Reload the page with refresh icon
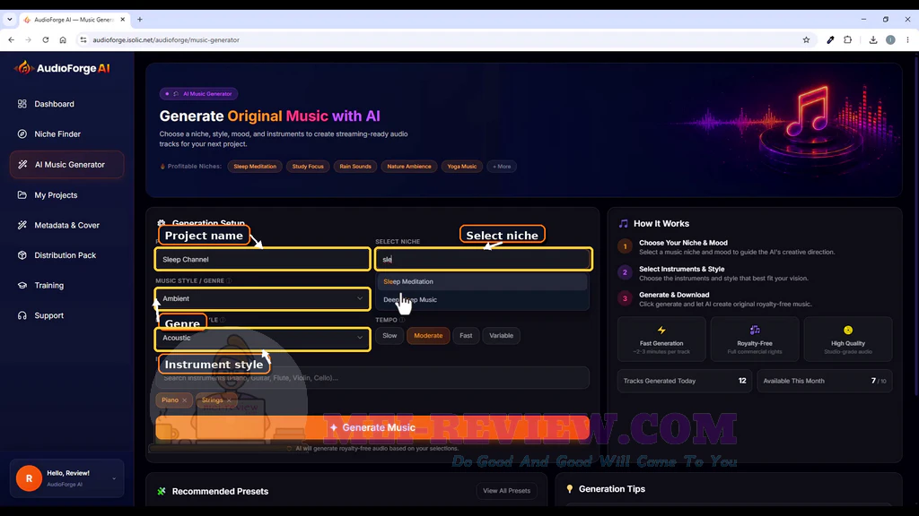Screen dimensions: 919x516 tap(45, 39)
